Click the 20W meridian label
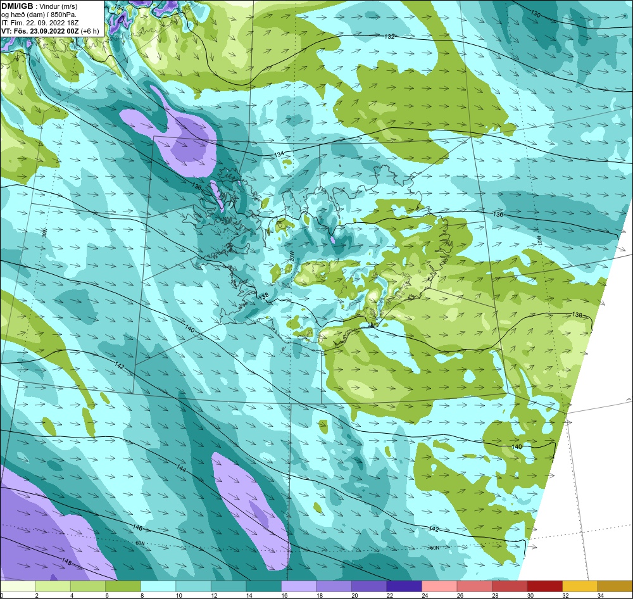The height and width of the screenshot is (599, 633). click(291, 256)
